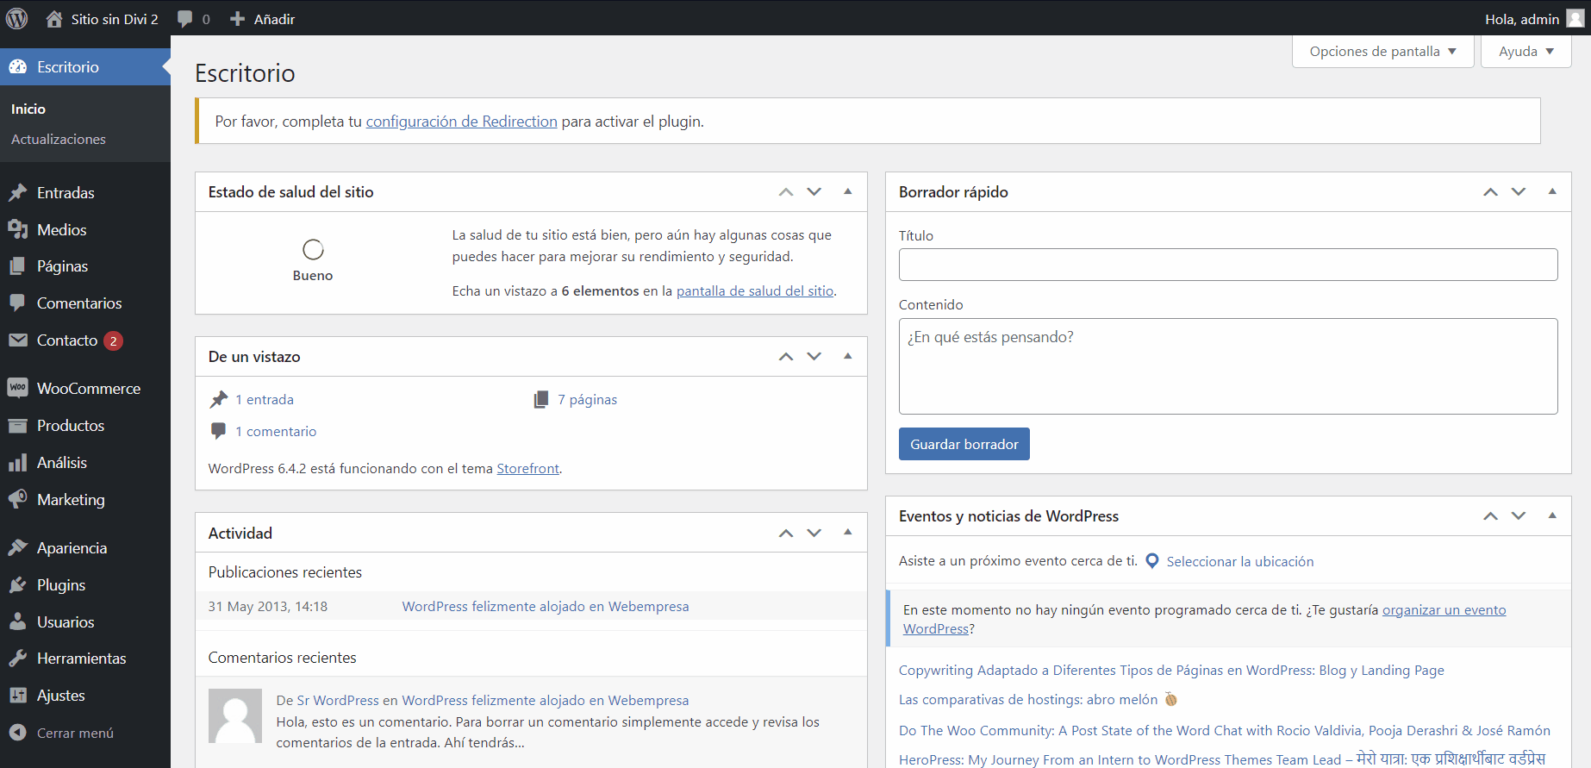Viewport: 1591px width, 768px height.
Task: Collapse the Actividad panel
Action: [x=847, y=533]
